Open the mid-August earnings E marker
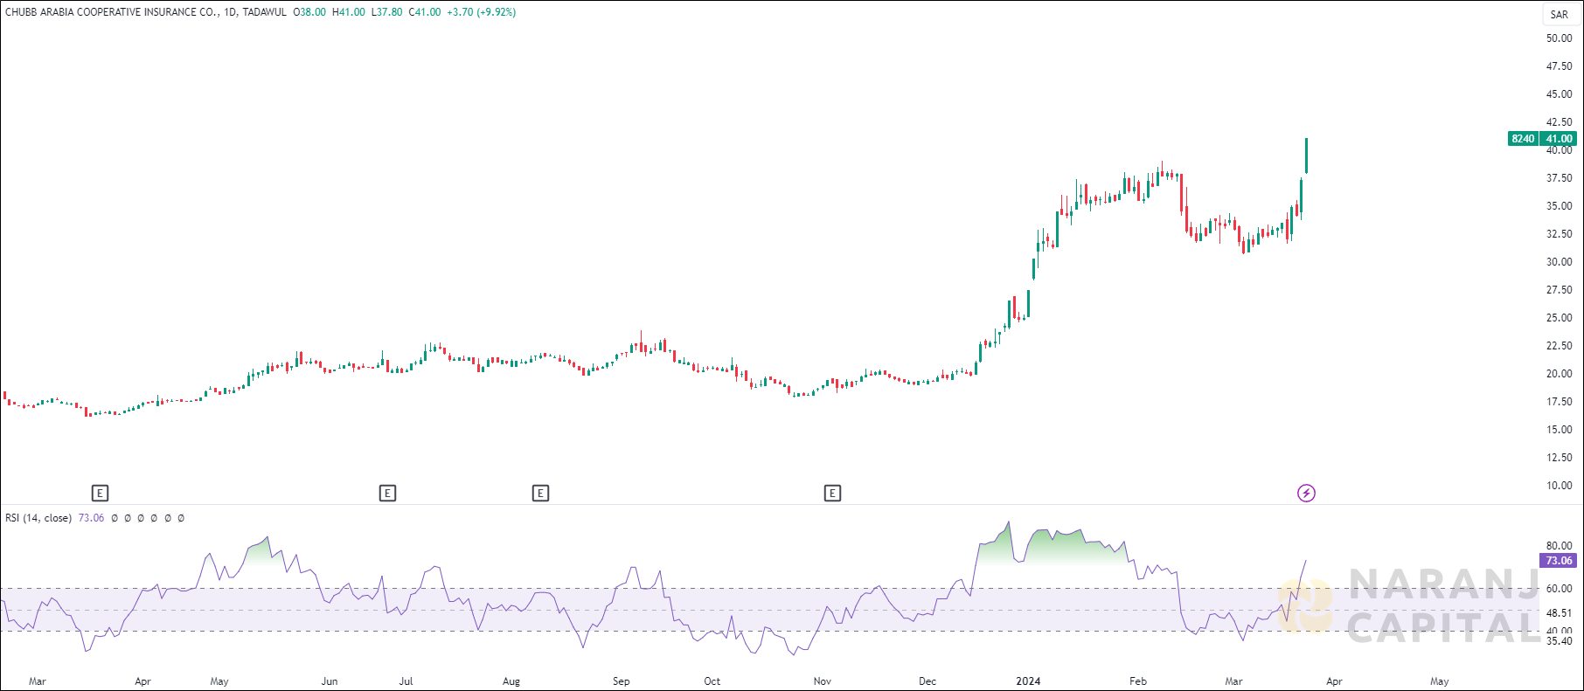This screenshot has width=1584, height=691. click(x=540, y=494)
